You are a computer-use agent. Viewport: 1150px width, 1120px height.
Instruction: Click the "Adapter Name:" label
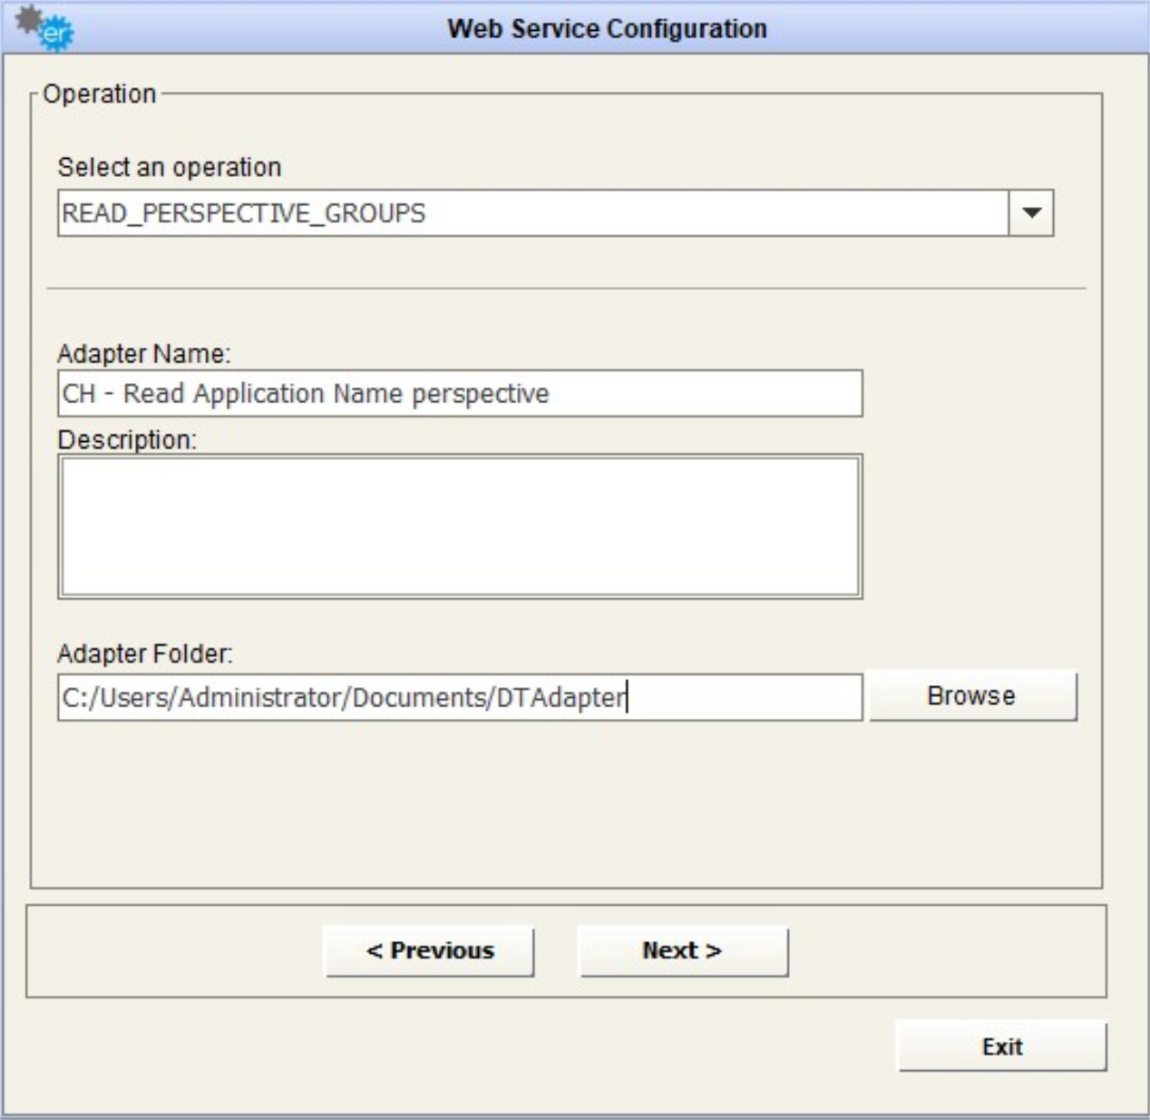tap(144, 353)
